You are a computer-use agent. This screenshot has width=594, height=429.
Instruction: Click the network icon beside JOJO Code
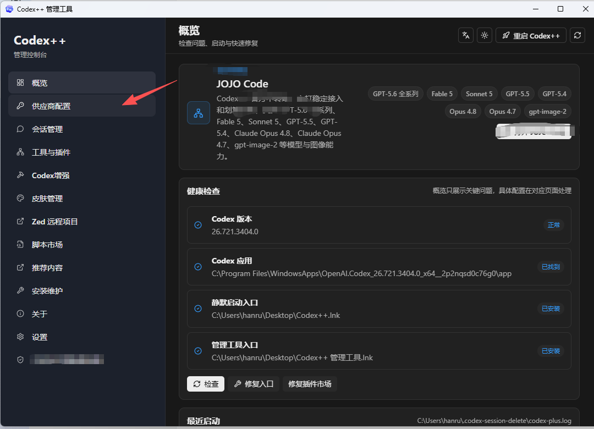coord(199,113)
